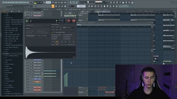Expand the Kicks folder in Browser
177x99 pixels.
(x=7, y=77)
